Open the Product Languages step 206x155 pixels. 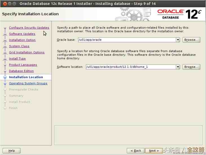pos(23,65)
